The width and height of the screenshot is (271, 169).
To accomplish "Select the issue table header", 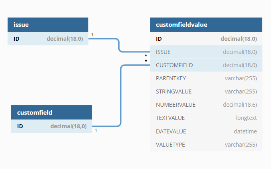I will click(48, 25).
